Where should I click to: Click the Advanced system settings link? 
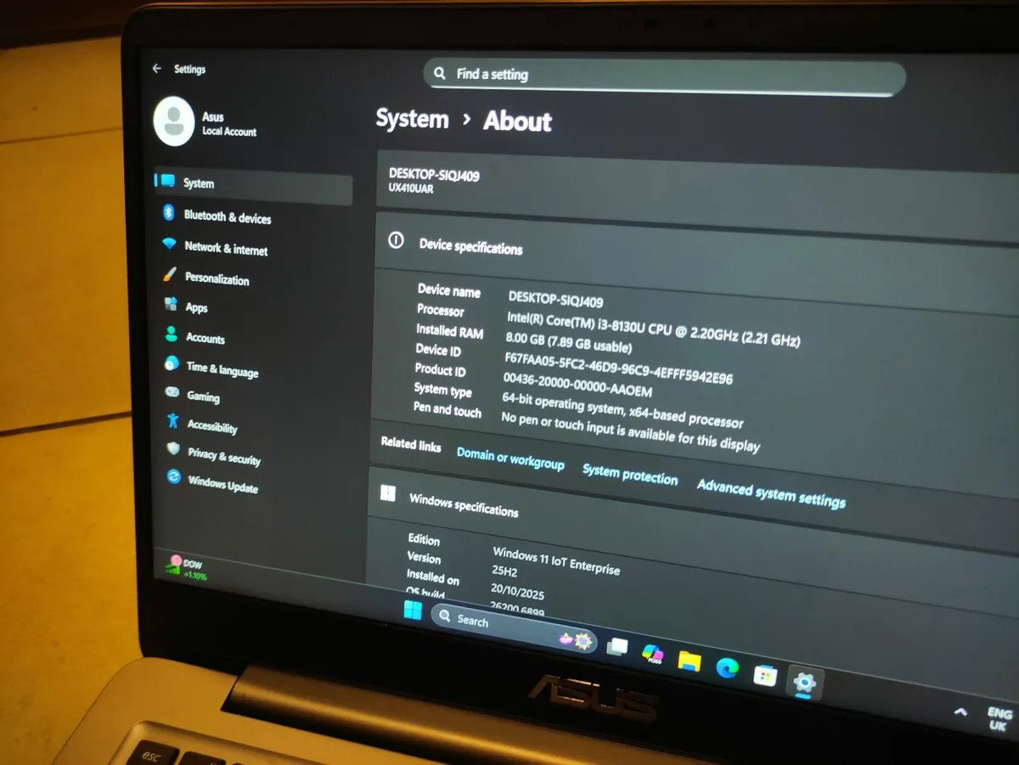coord(771,493)
